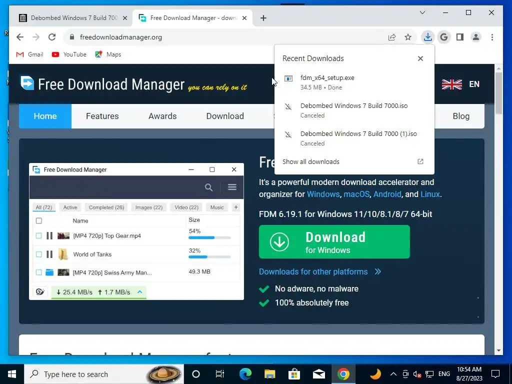Screen dimensions: 512x384
Task: Open Microsoft Edge from the taskbar
Action: pos(245,374)
